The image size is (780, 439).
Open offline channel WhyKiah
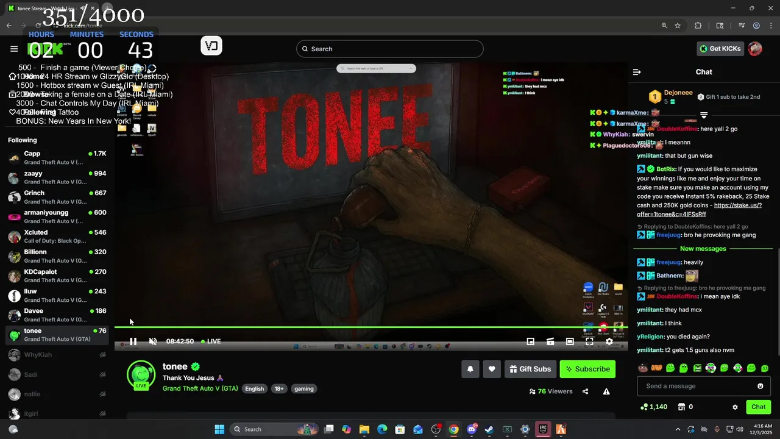tap(57, 355)
